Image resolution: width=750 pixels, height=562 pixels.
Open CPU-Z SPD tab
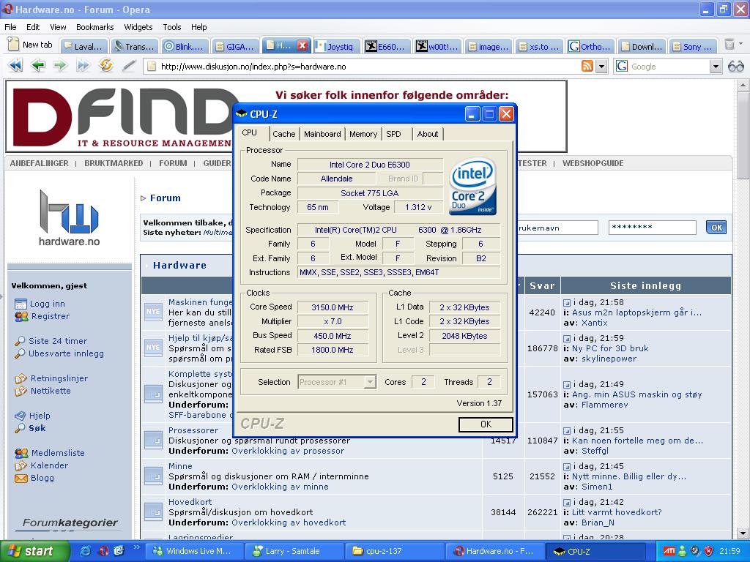coord(393,134)
